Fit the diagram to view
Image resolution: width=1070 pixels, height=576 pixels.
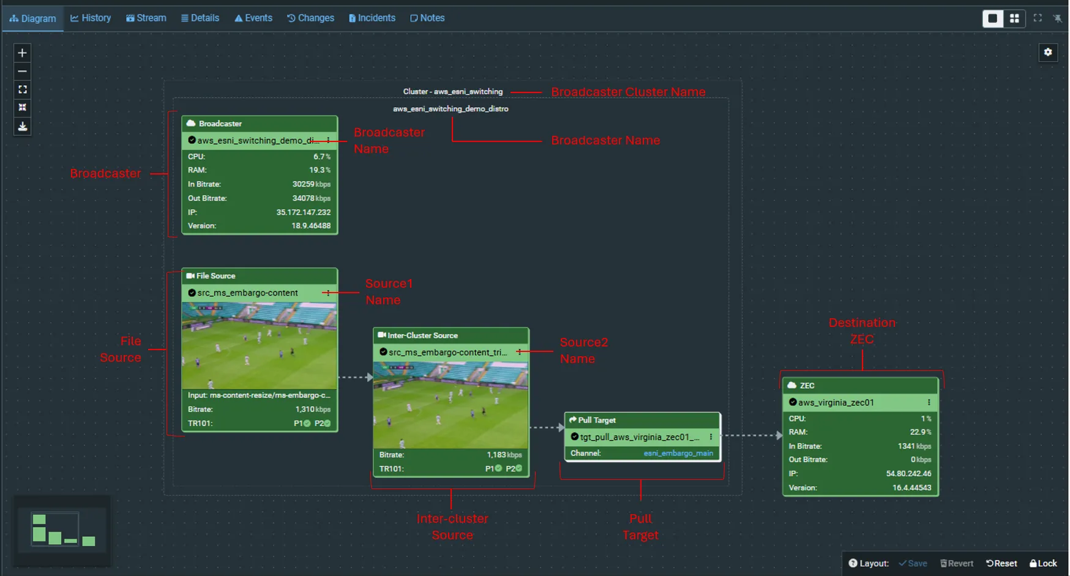(x=22, y=89)
